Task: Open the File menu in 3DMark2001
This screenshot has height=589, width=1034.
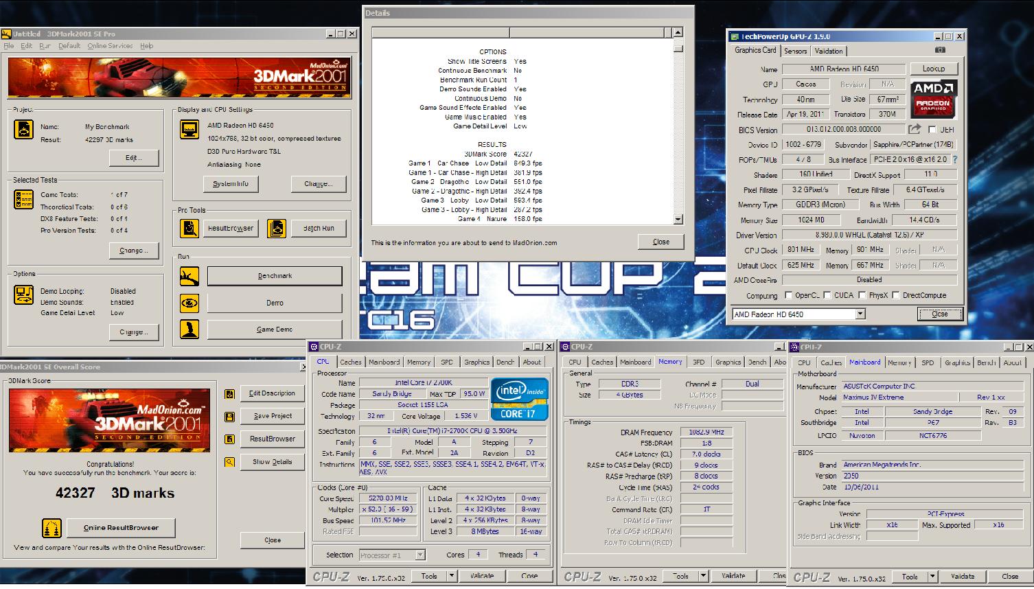Action: 8,46
